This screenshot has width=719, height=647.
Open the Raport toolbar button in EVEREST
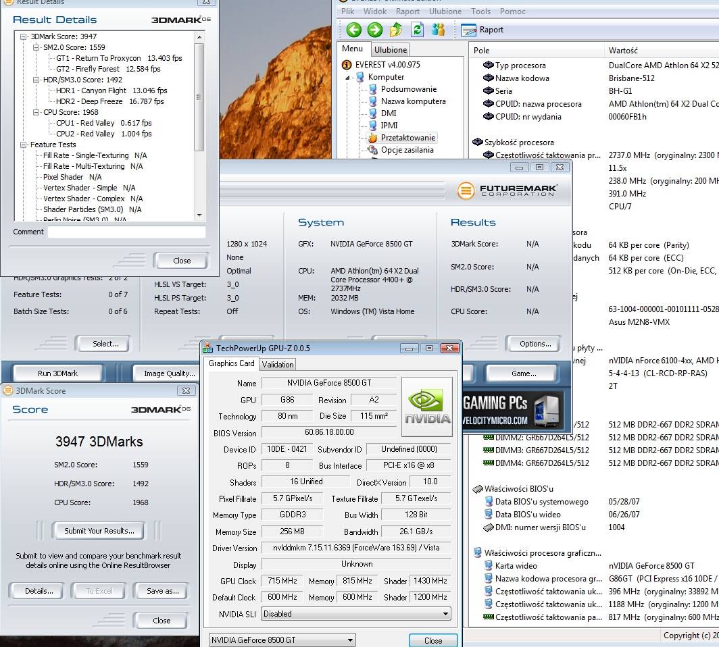pos(482,30)
